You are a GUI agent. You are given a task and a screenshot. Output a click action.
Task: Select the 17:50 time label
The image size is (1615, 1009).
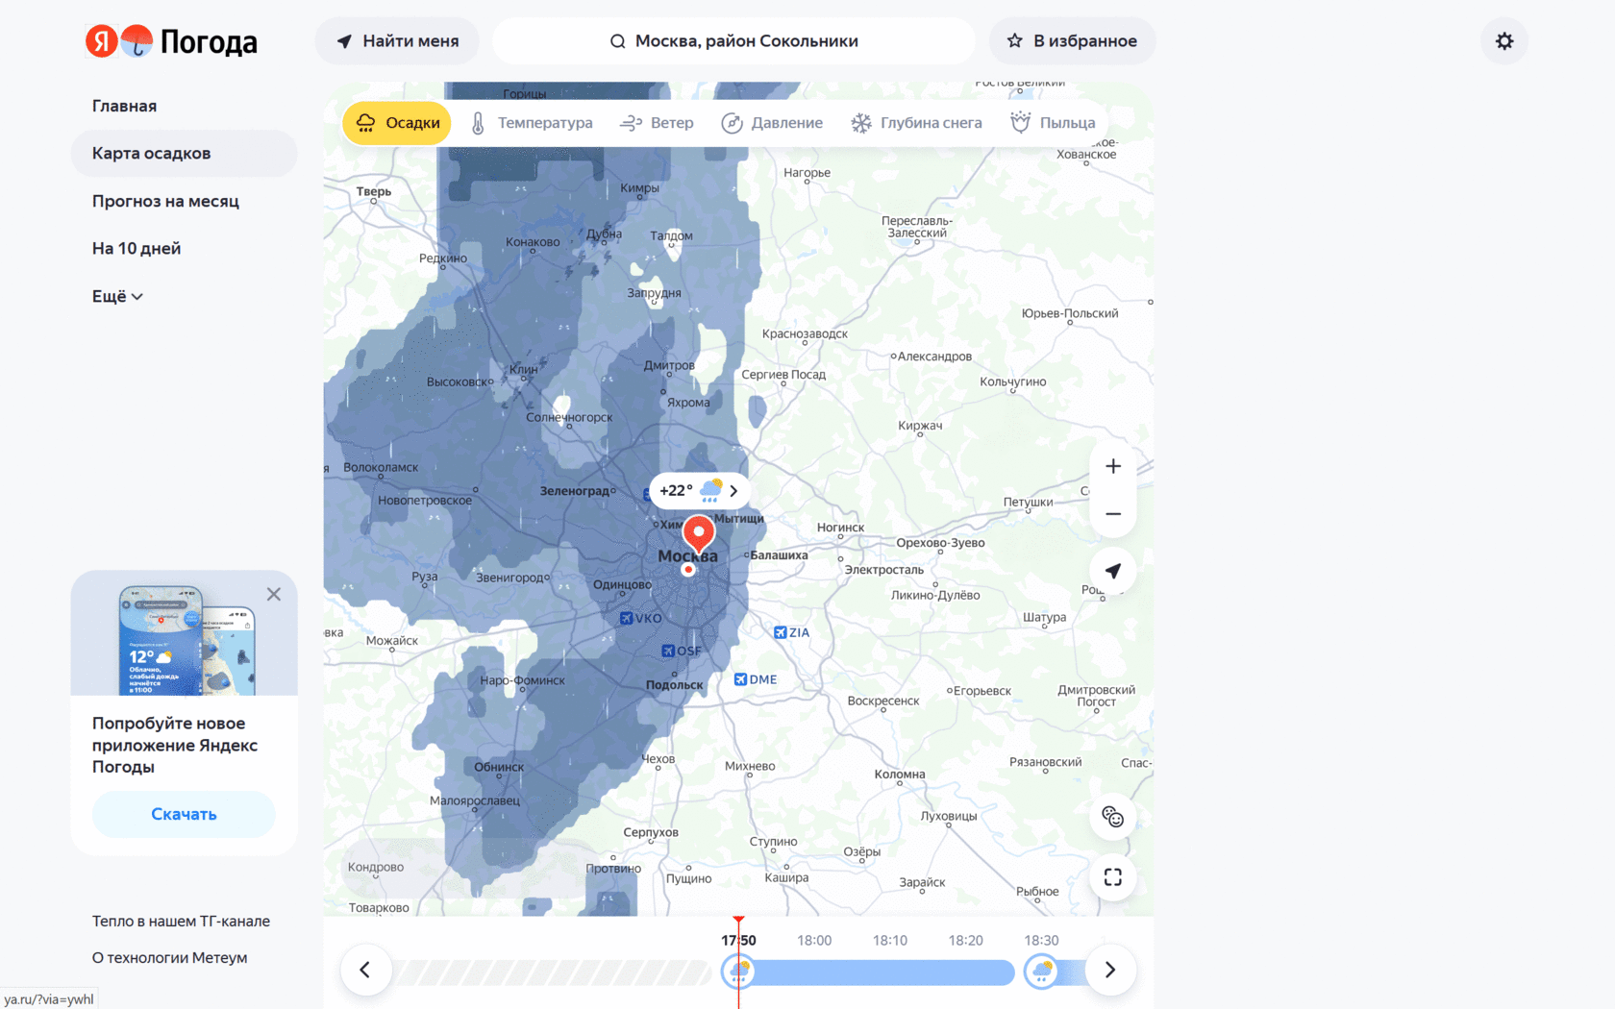coord(738,941)
